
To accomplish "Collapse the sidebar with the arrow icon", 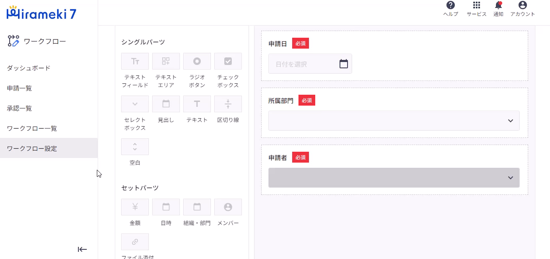I will pos(82,249).
